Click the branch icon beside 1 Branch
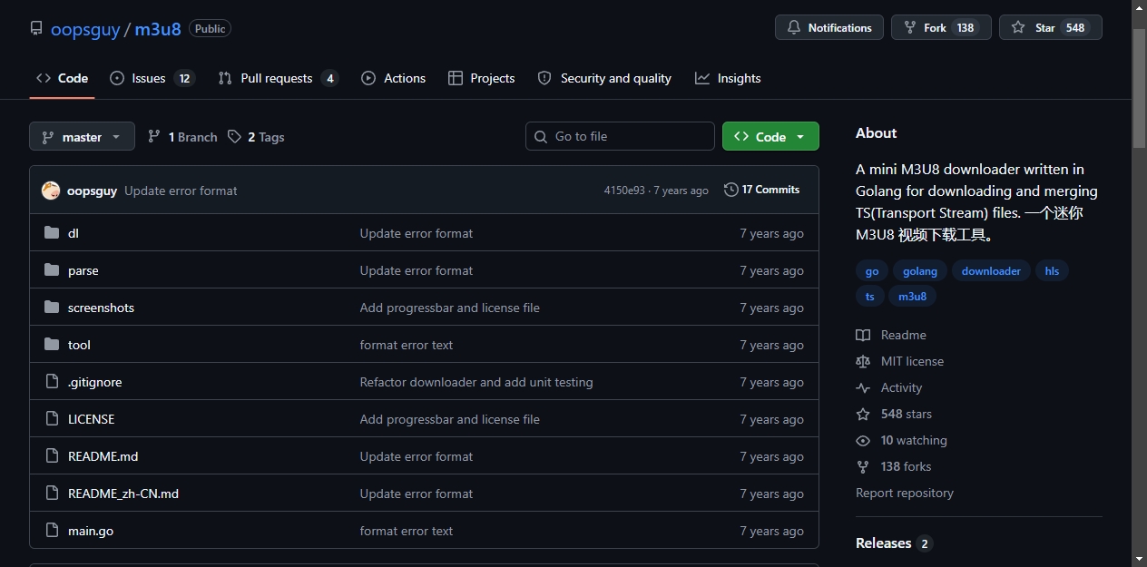The image size is (1147, 567). point(154,137)
